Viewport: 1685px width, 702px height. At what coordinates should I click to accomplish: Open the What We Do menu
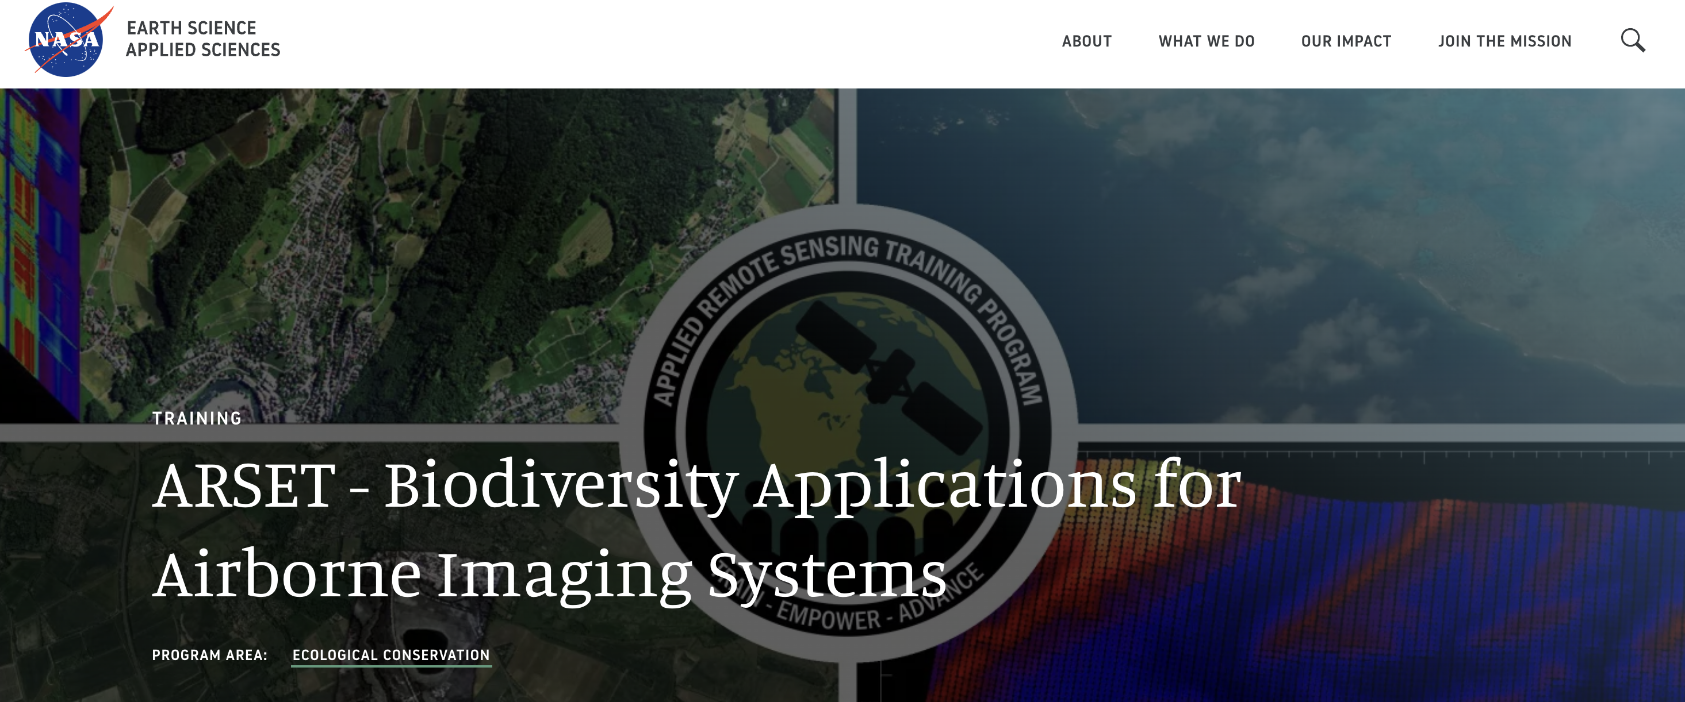(x=1206, y=41)
